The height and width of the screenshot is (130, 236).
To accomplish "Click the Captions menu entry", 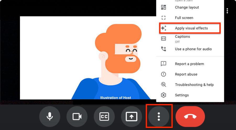I will 190,39.
